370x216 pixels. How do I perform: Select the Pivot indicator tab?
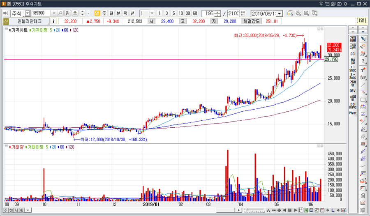(x=353, y=113)
